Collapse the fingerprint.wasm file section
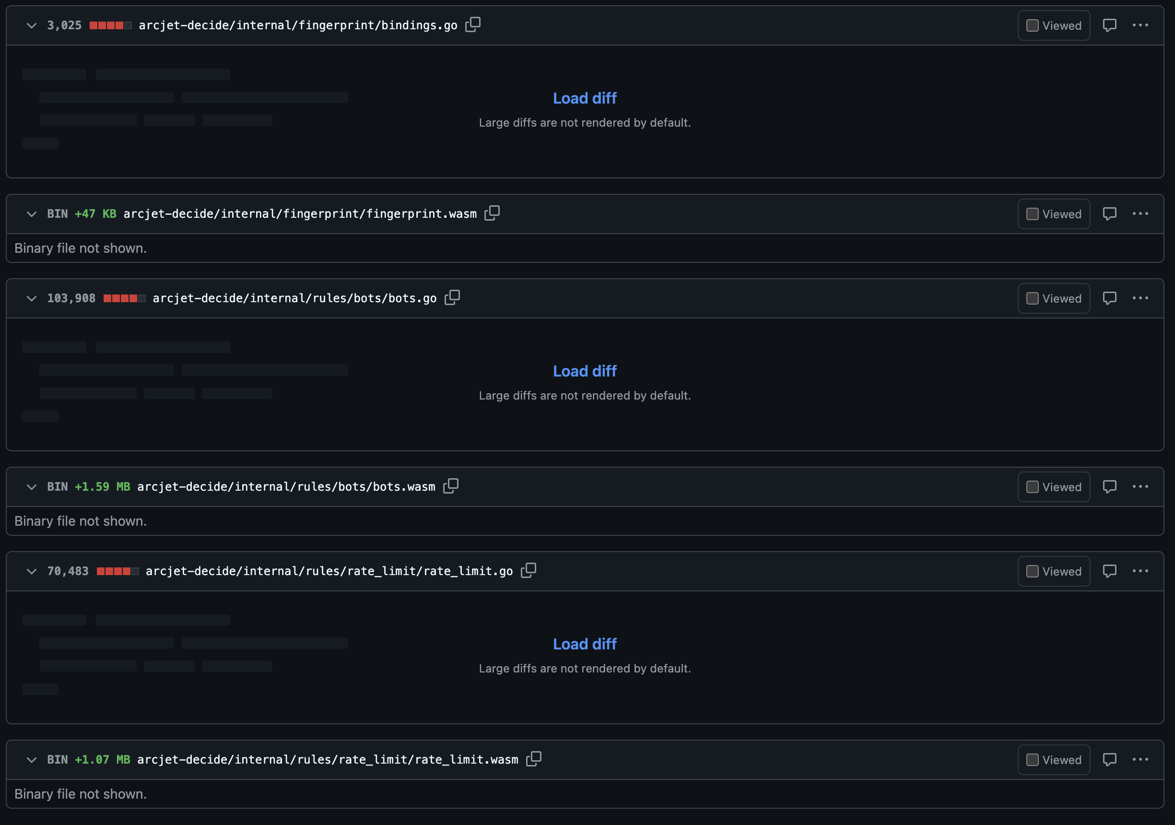The height and width of the screenshot is (825, 1175). click(31, 213)
